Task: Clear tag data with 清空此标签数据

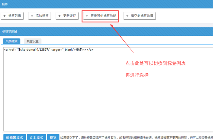Action: pyautogui.click(x=142, y=16)
